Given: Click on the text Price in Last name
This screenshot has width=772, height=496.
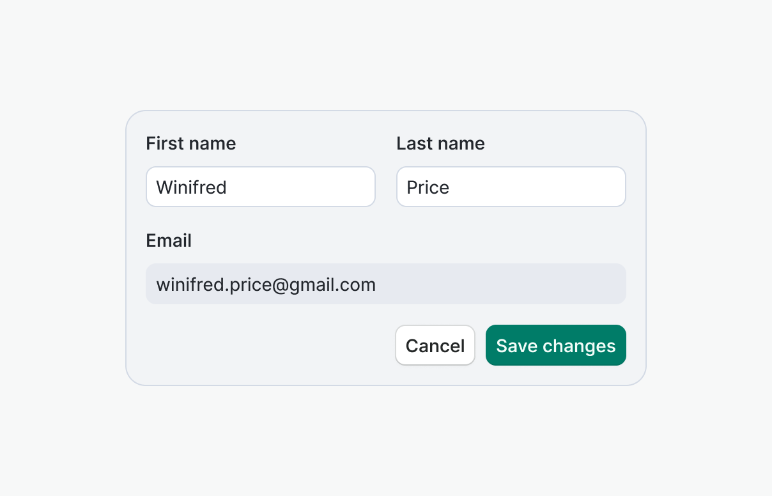Looking at the screenshot, I should [428, 187].
